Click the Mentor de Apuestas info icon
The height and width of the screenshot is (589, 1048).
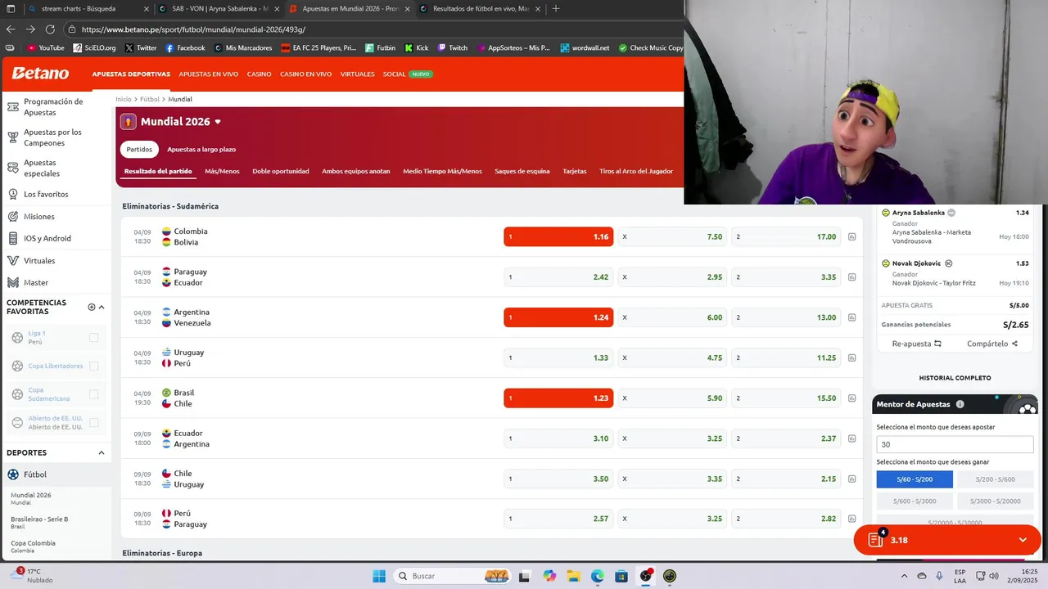pyautogui.click(x=960, y=404)
